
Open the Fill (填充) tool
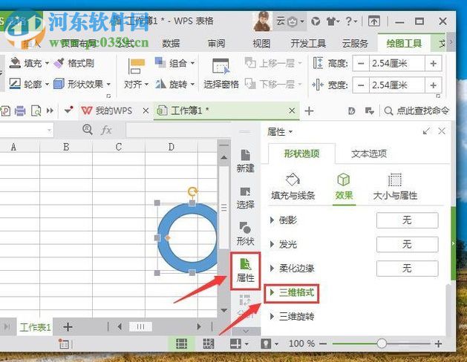point(29,63)
